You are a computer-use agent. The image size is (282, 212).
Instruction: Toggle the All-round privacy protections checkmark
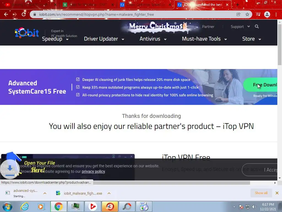pos(78,95)
